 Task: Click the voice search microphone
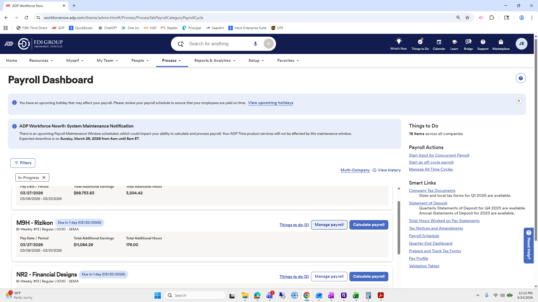click(x=255, y=44)
